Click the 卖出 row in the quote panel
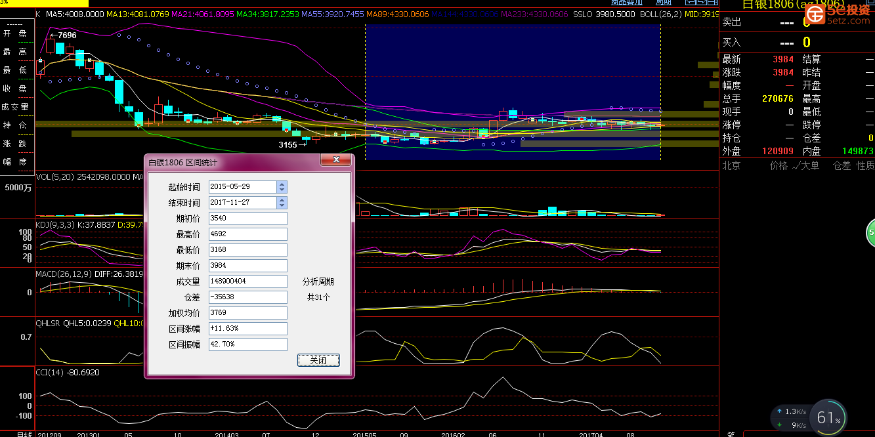The image size is (875, 437). pos(798,22)
